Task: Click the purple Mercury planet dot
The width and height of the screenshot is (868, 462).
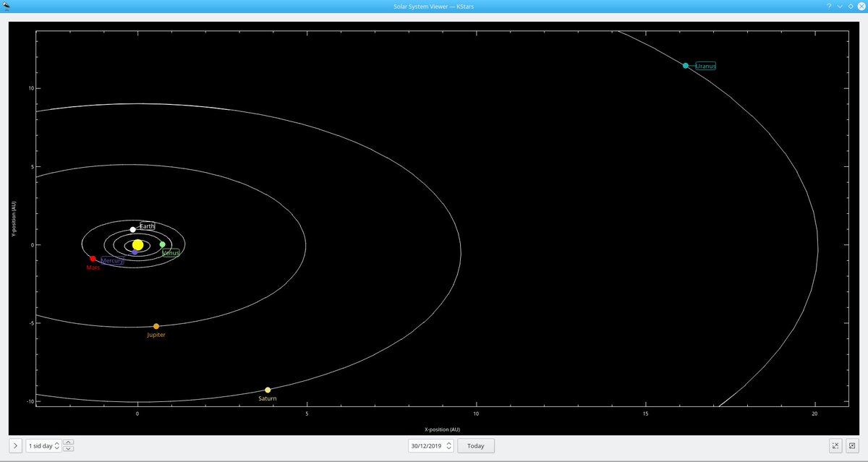Action: point(135,252)
